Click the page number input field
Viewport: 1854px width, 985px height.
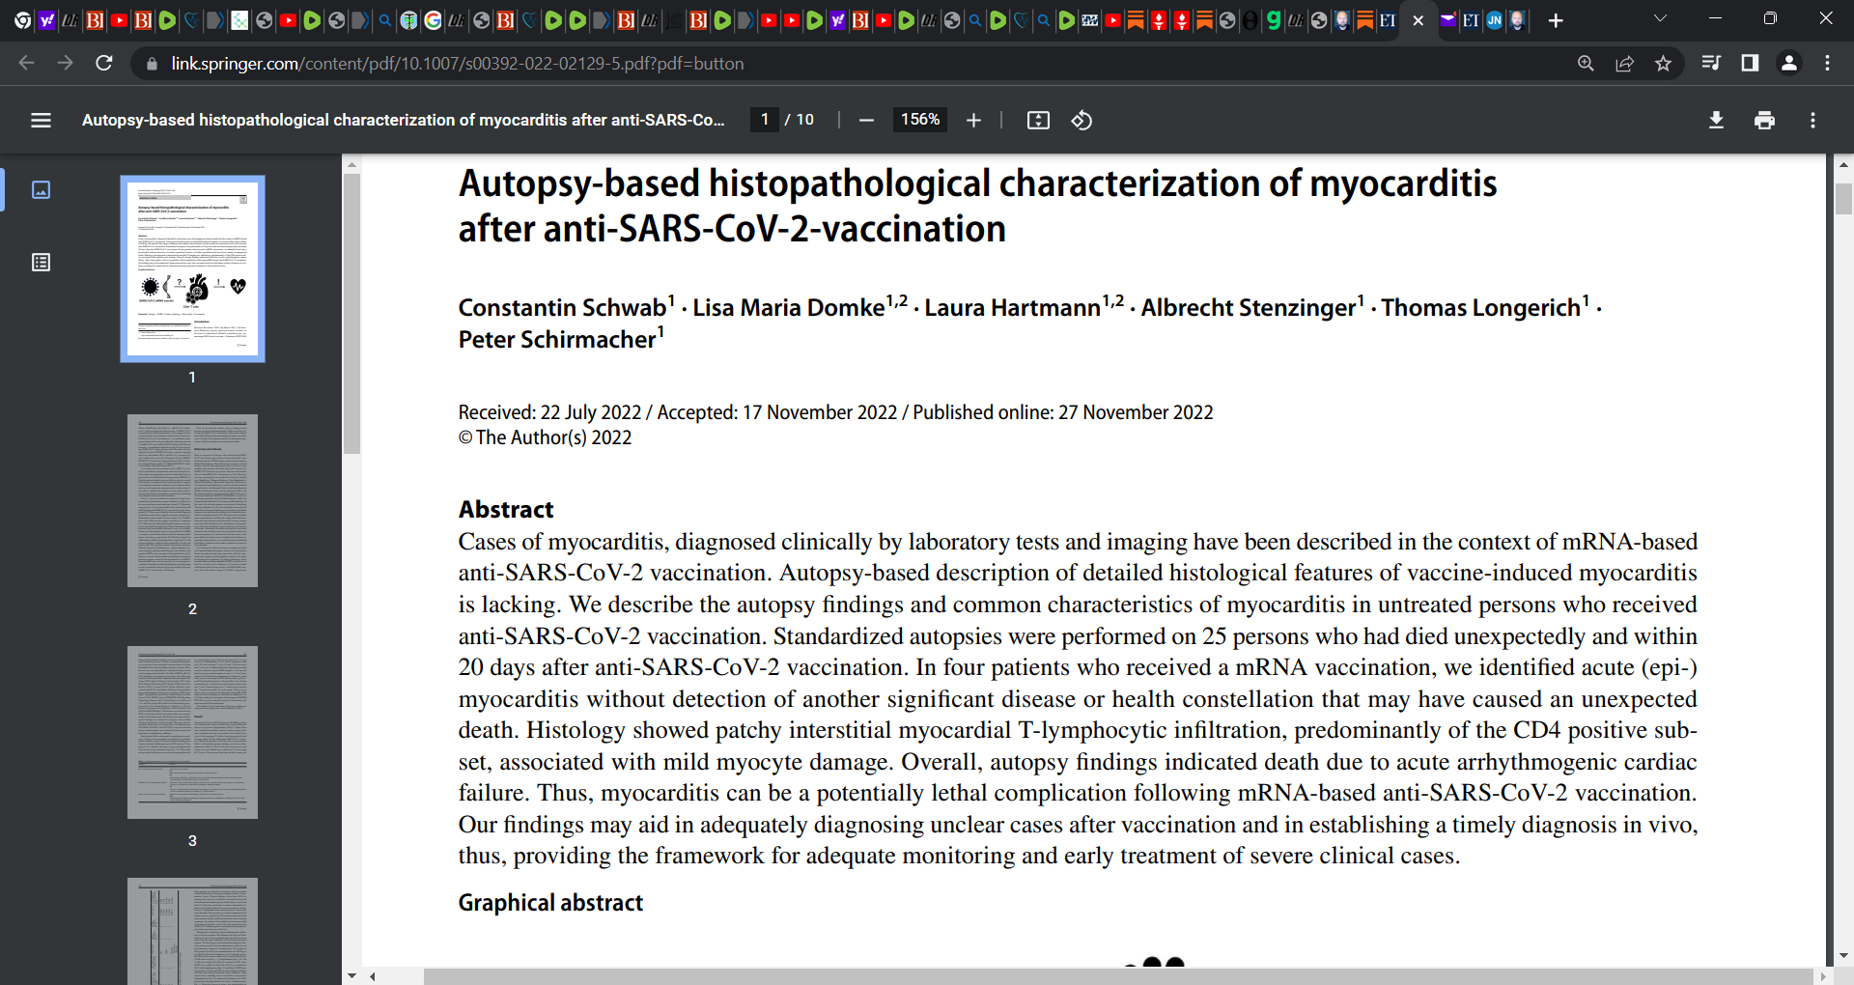[765, 120]
